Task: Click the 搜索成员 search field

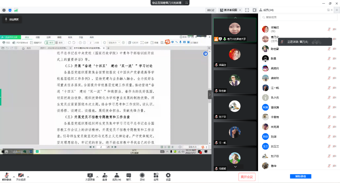Action: pos(299,17)
